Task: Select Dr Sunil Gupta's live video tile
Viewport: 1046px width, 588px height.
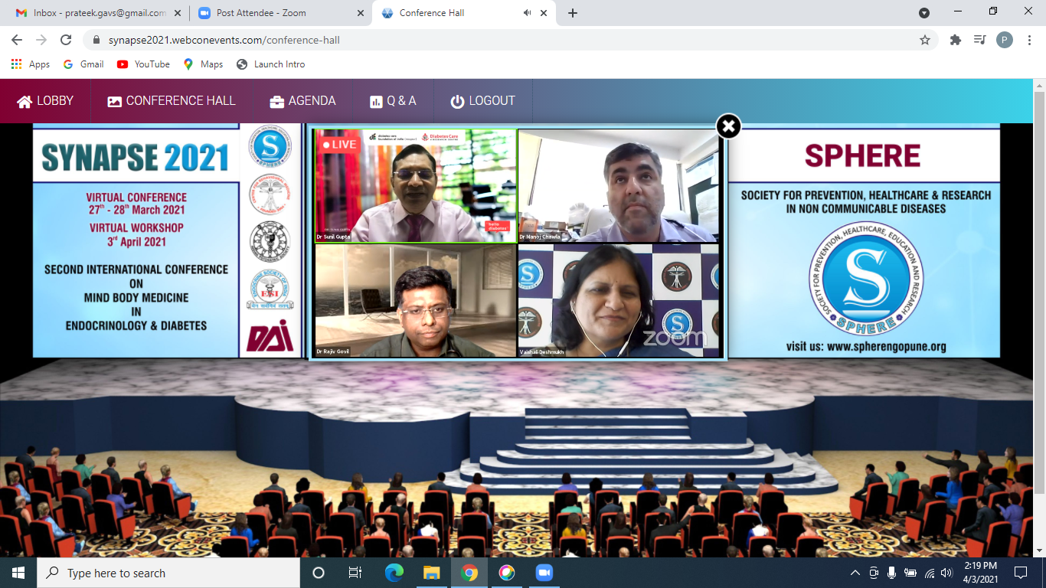Action: 416,186
